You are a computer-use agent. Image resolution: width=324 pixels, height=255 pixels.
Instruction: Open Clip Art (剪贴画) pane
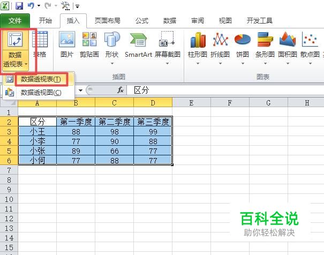pos(89,44)
